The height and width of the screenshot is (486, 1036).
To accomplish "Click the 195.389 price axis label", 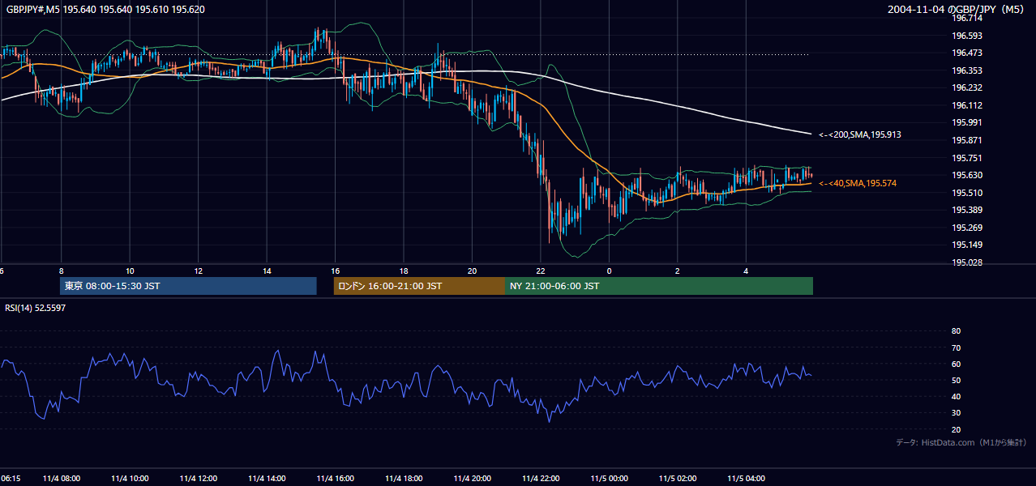I will [967, 210].
